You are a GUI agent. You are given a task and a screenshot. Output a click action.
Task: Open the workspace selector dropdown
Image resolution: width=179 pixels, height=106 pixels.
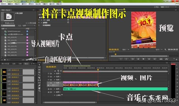pyautogui.click(x=169, y=7)
